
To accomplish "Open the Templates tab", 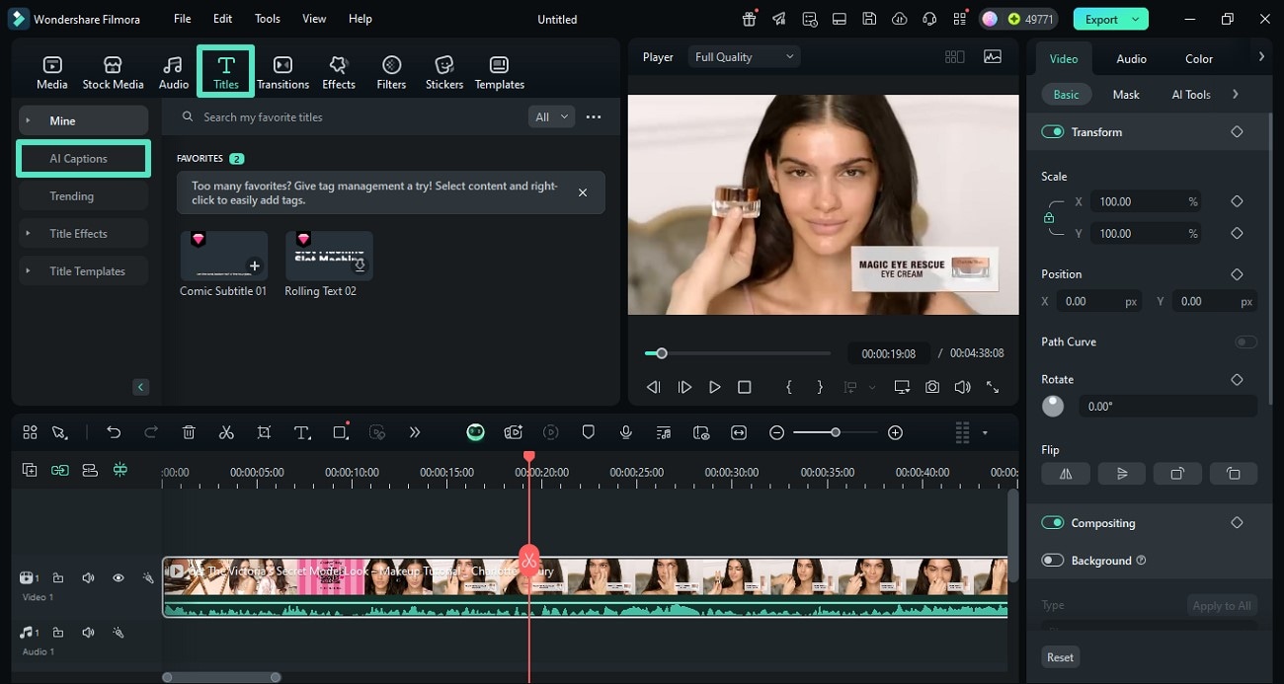I will click(500, 72).
